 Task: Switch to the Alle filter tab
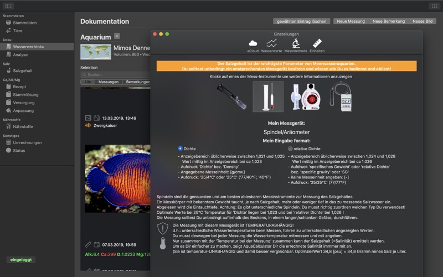(87, 82)
